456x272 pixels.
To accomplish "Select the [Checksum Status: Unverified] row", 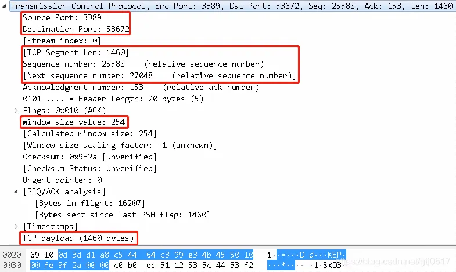I will [90, 168].
